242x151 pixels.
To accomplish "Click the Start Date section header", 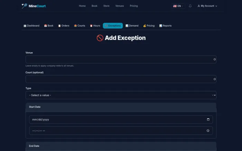I will click(121, 107).
